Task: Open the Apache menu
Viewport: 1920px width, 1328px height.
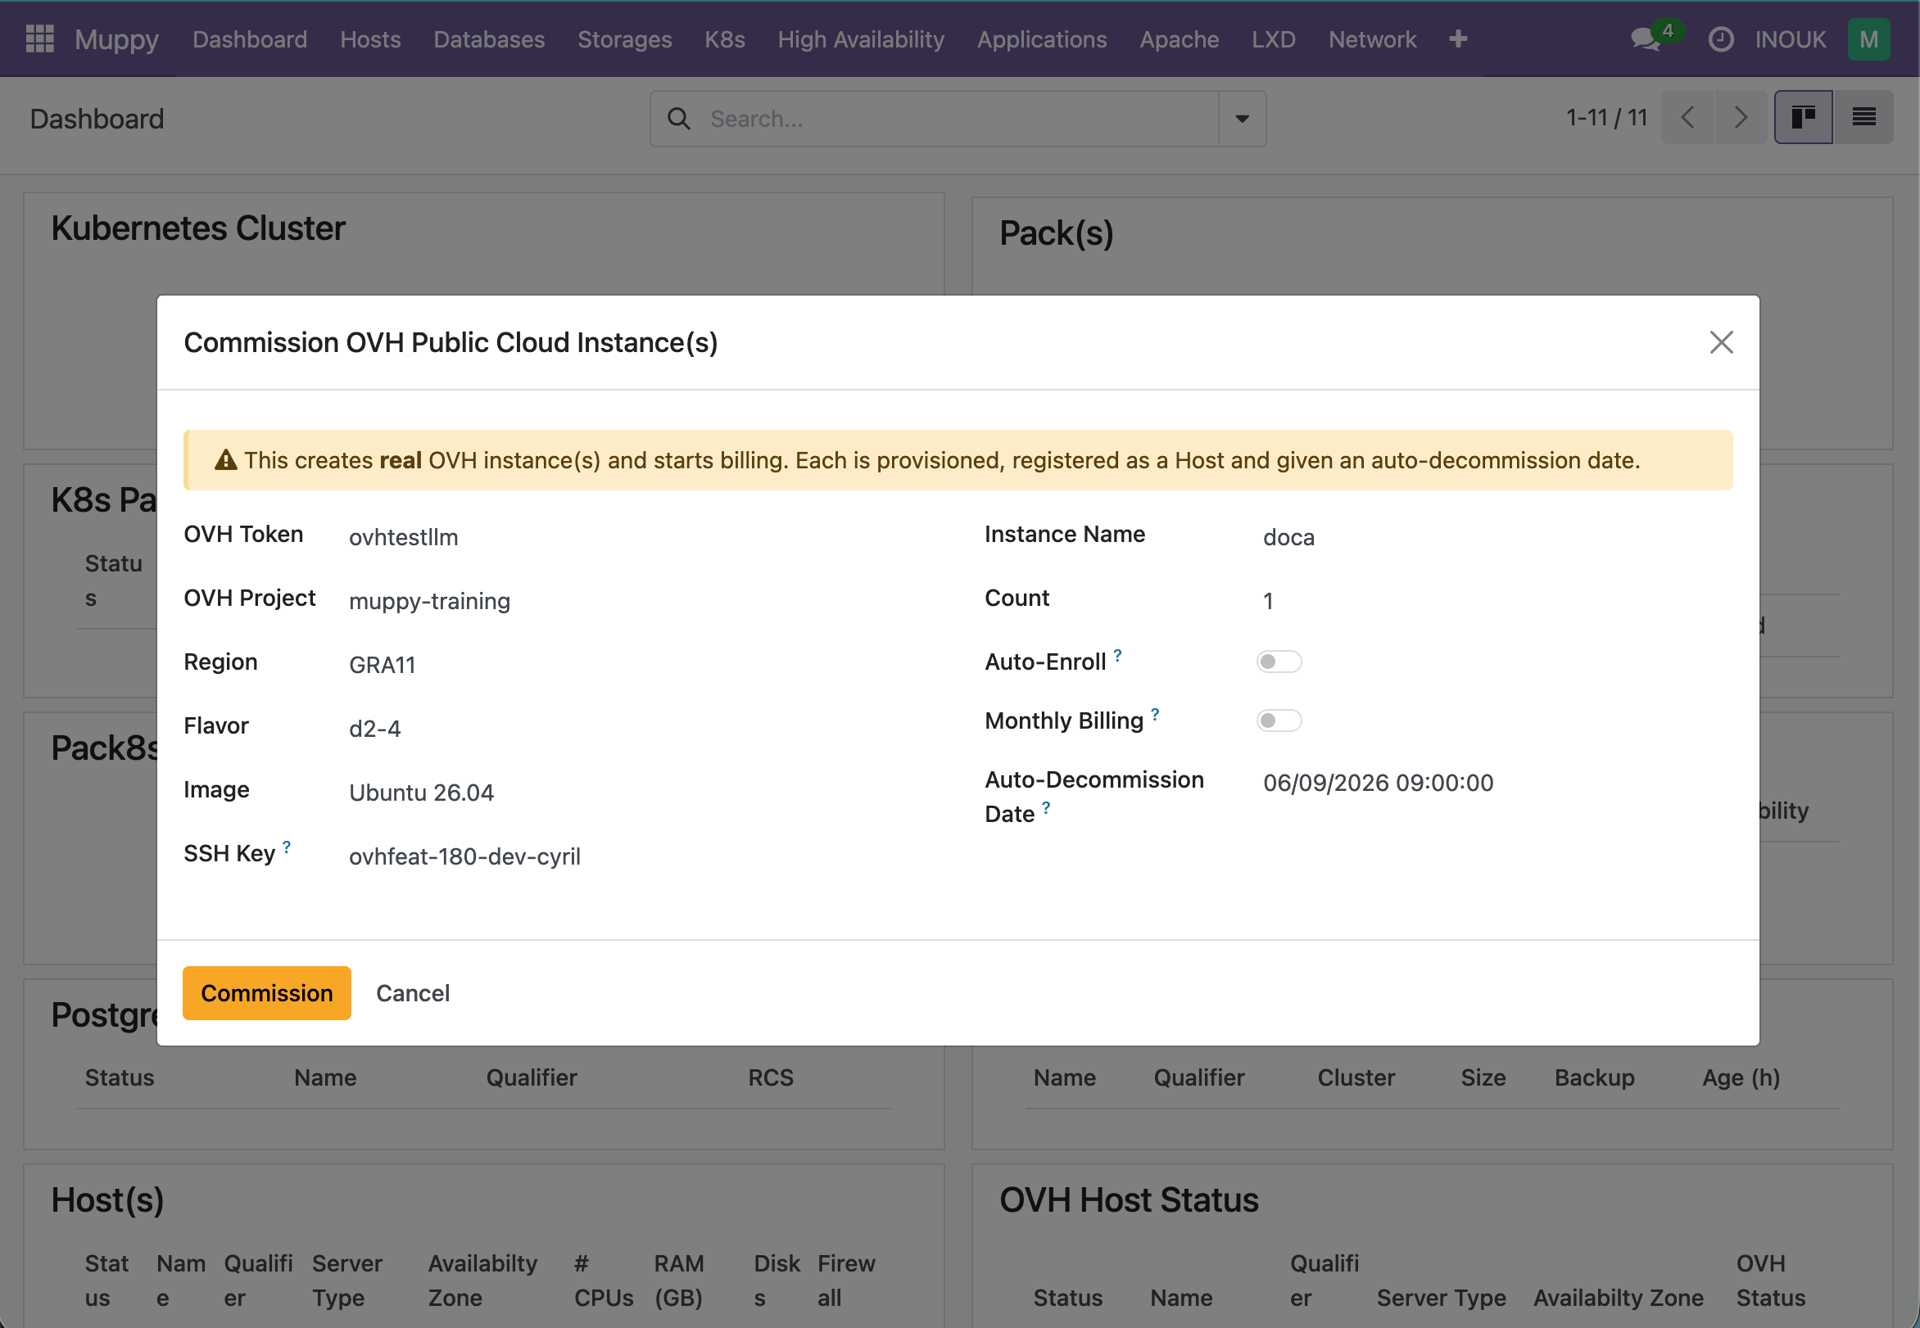Action: point(1180,39)
